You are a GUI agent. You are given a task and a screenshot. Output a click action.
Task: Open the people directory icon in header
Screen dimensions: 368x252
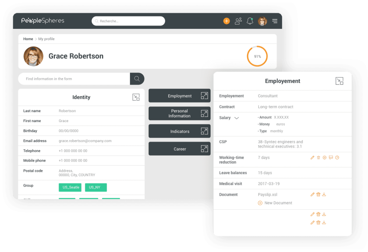click(238, 21)
